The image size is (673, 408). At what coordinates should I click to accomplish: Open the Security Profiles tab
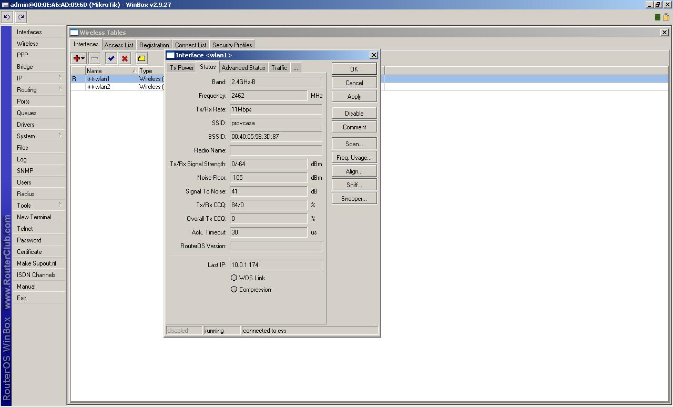pos(232,45)
